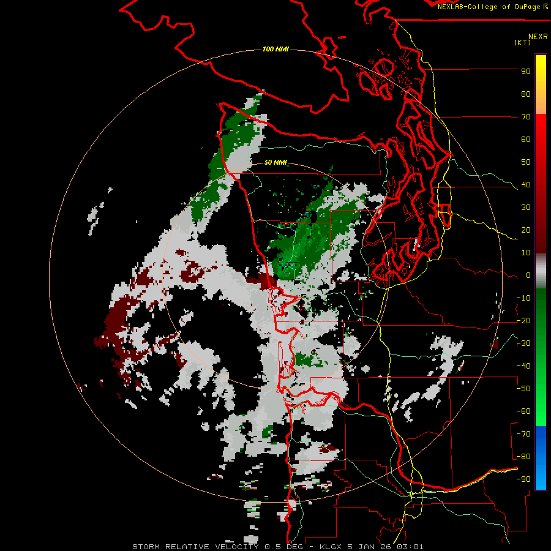Click the -80 knot scale label

pos(523,457)
